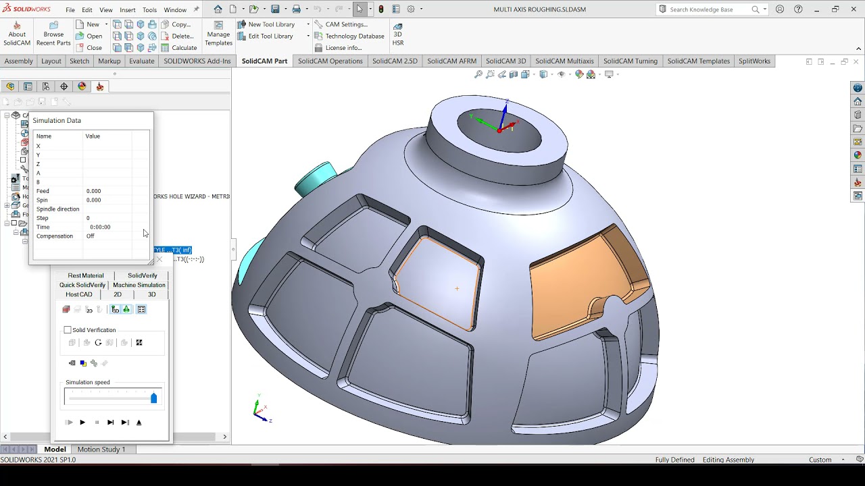Click Edit Appearance color ball icon
This screenshot has height=486, width=865.
point(579,74)
